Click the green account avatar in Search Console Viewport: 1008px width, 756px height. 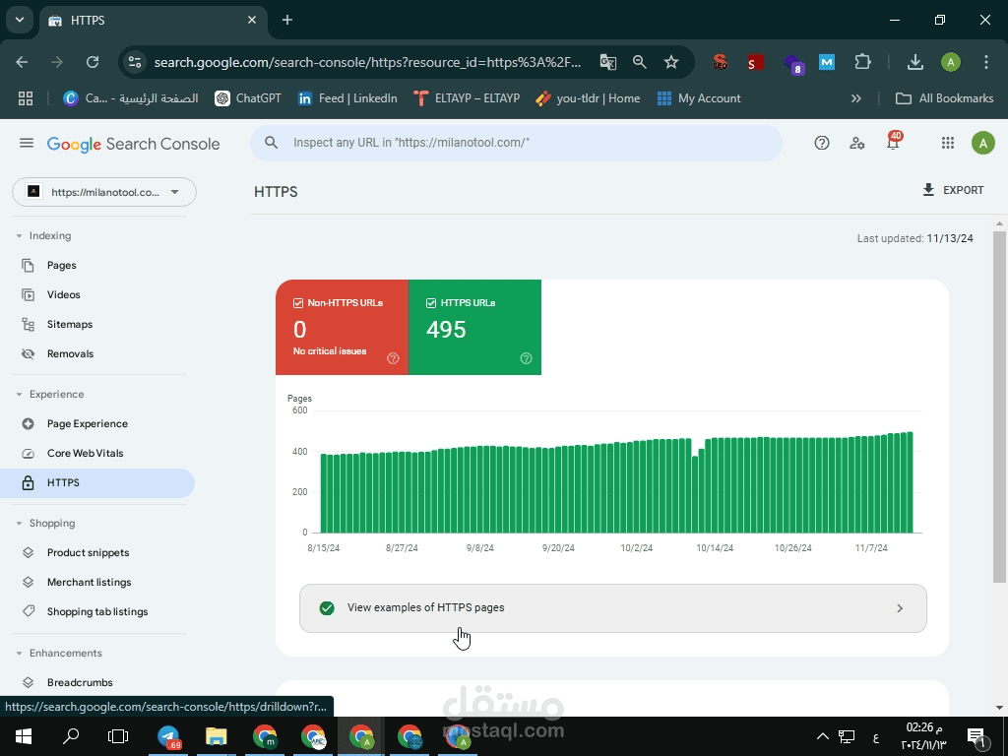[983, 143]
